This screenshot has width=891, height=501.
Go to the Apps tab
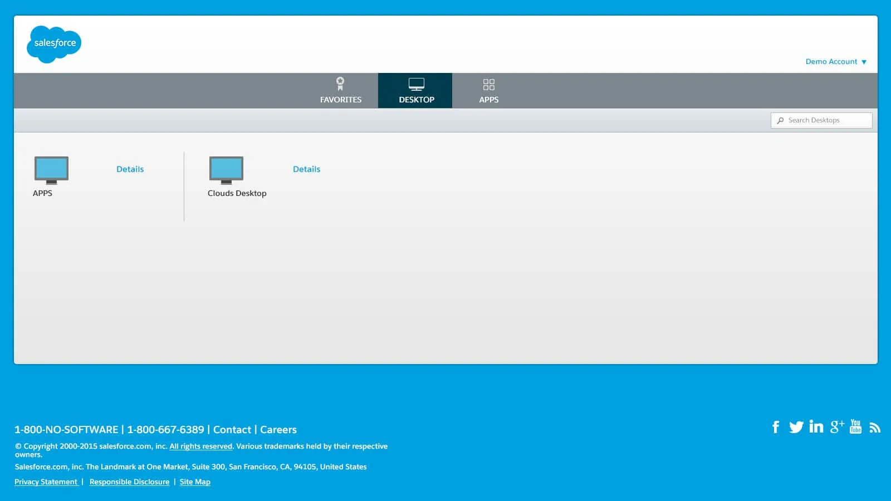click(489, 91)
